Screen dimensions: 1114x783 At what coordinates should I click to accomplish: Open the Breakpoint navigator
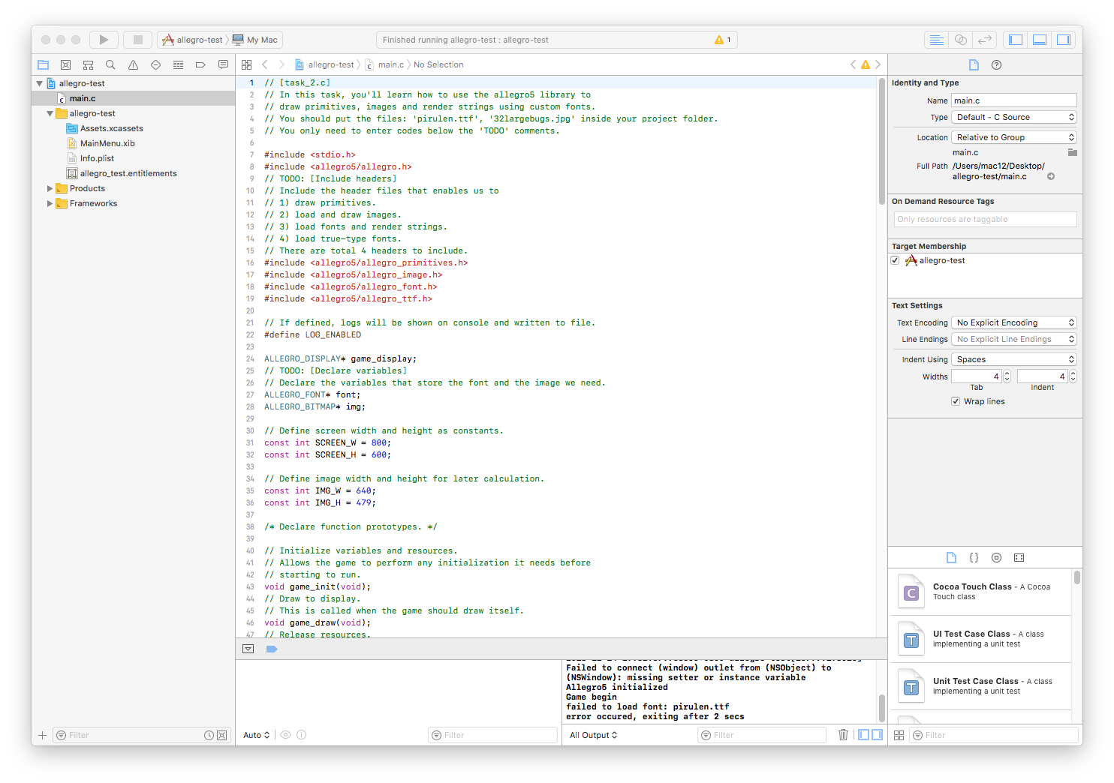point(200,64)
